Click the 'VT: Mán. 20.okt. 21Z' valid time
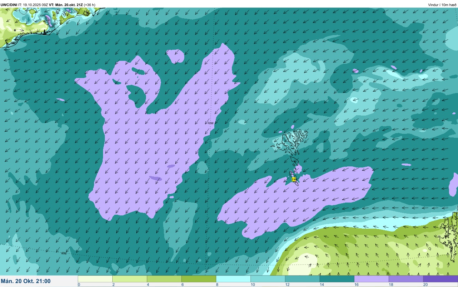Image resolution: width=458 pixels, height=287 pixels. point(66,5)
